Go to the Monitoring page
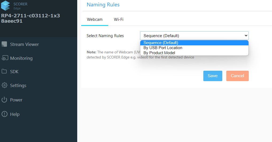The image size is (272, 142). click(x=21, y=58)
